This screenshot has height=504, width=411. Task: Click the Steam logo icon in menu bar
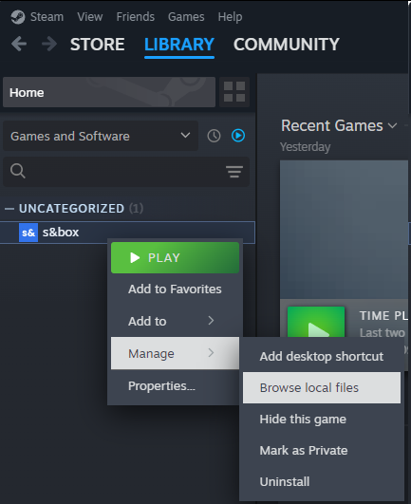click(18, 17)
